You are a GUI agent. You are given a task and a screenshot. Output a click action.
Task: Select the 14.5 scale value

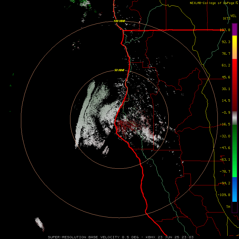tap(226, 101)
